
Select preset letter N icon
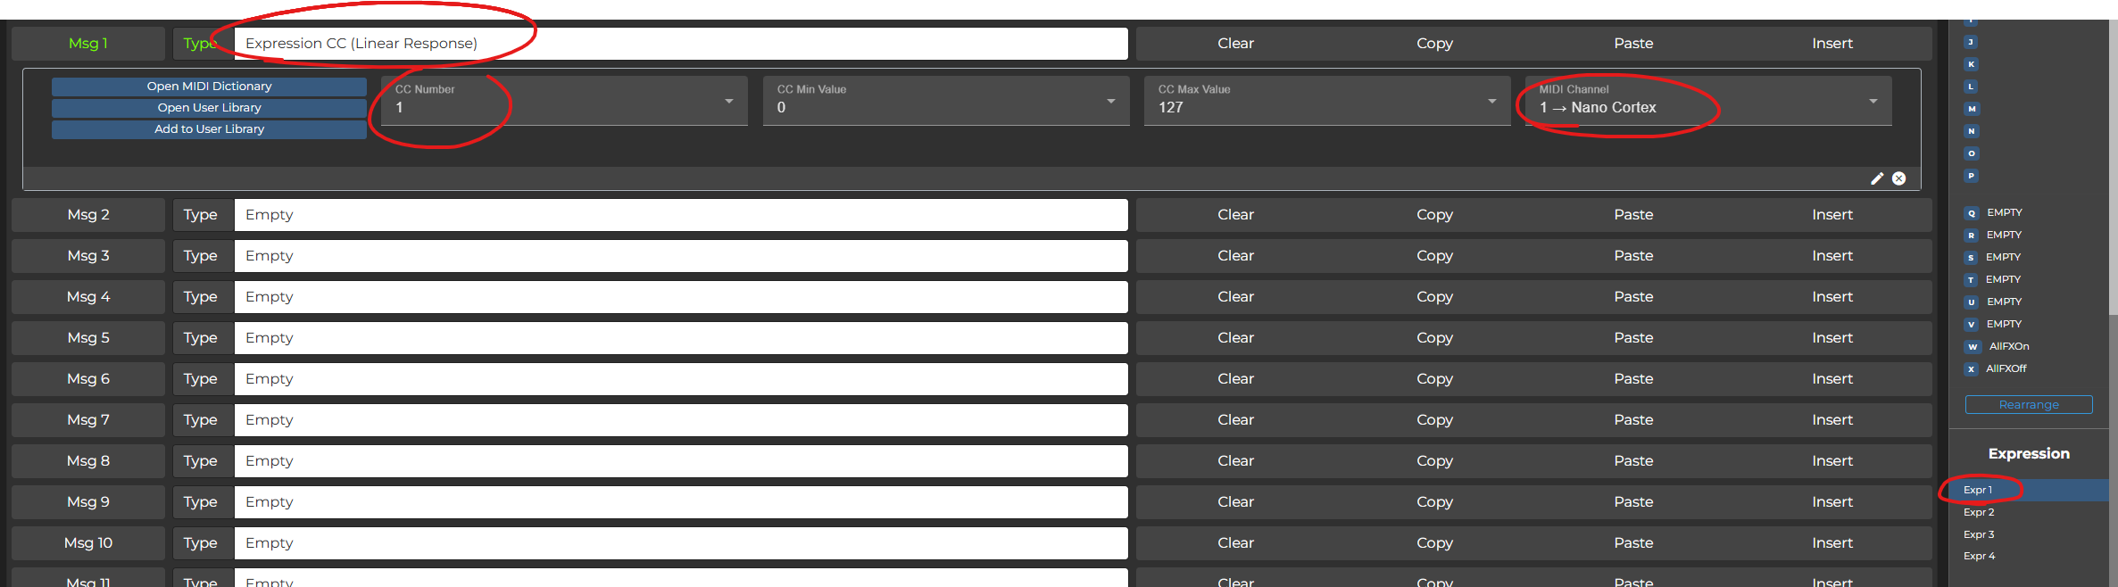point(1972,131)
